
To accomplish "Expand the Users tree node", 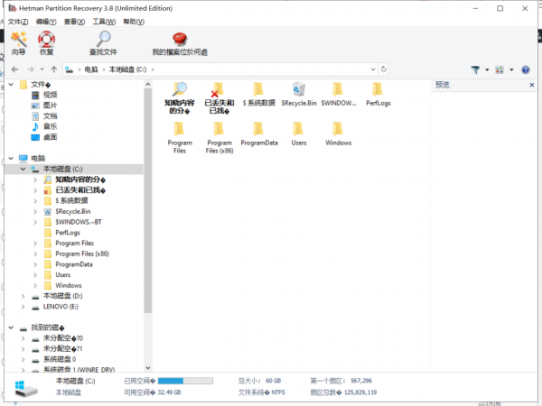I will coord(35,275).
